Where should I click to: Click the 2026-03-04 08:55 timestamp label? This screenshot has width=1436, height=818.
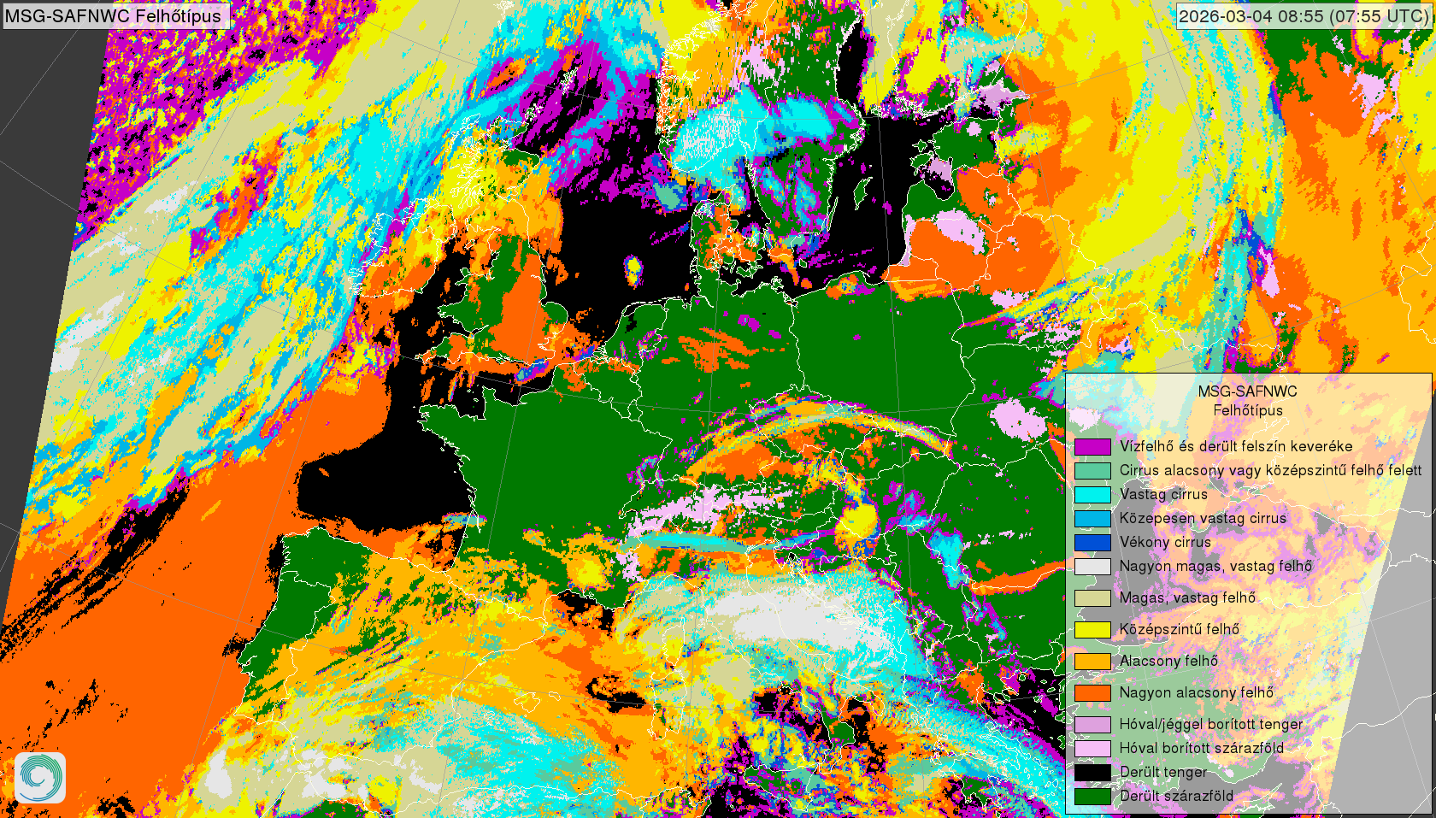click(x=1303, y=16)
